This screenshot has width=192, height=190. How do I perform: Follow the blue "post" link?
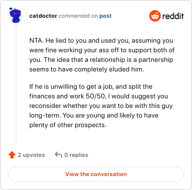(x=106, y=16)
